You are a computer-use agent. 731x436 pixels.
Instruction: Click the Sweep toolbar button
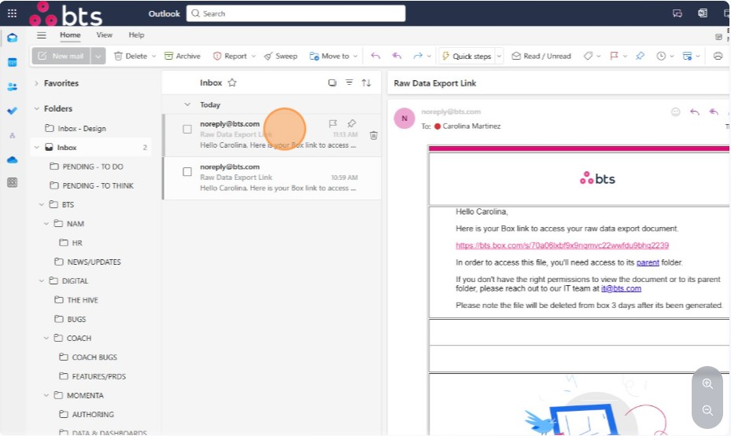point(281,56)
